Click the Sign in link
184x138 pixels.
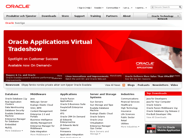81,8
